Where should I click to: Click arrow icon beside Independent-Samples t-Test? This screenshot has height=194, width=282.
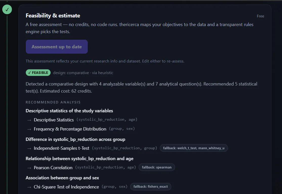tap(29, 148)
